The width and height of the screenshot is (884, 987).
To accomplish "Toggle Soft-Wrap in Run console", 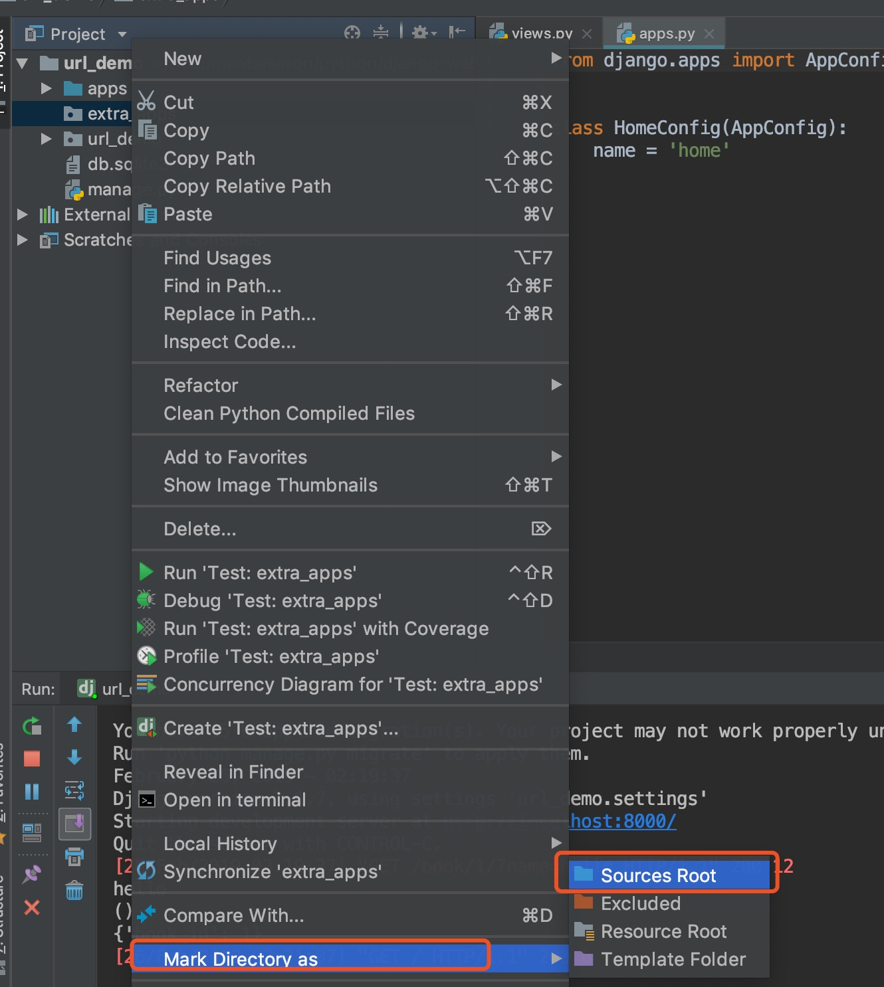I will [x=74, y=790].
